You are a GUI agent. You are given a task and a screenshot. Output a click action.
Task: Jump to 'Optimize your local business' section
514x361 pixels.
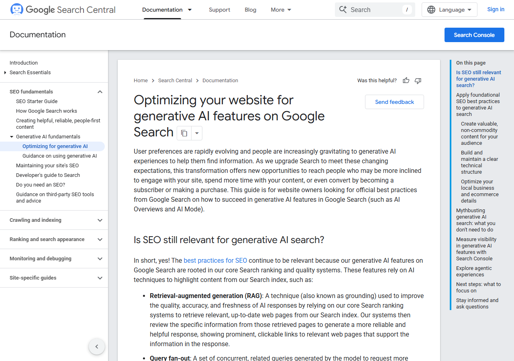(480, 191)
